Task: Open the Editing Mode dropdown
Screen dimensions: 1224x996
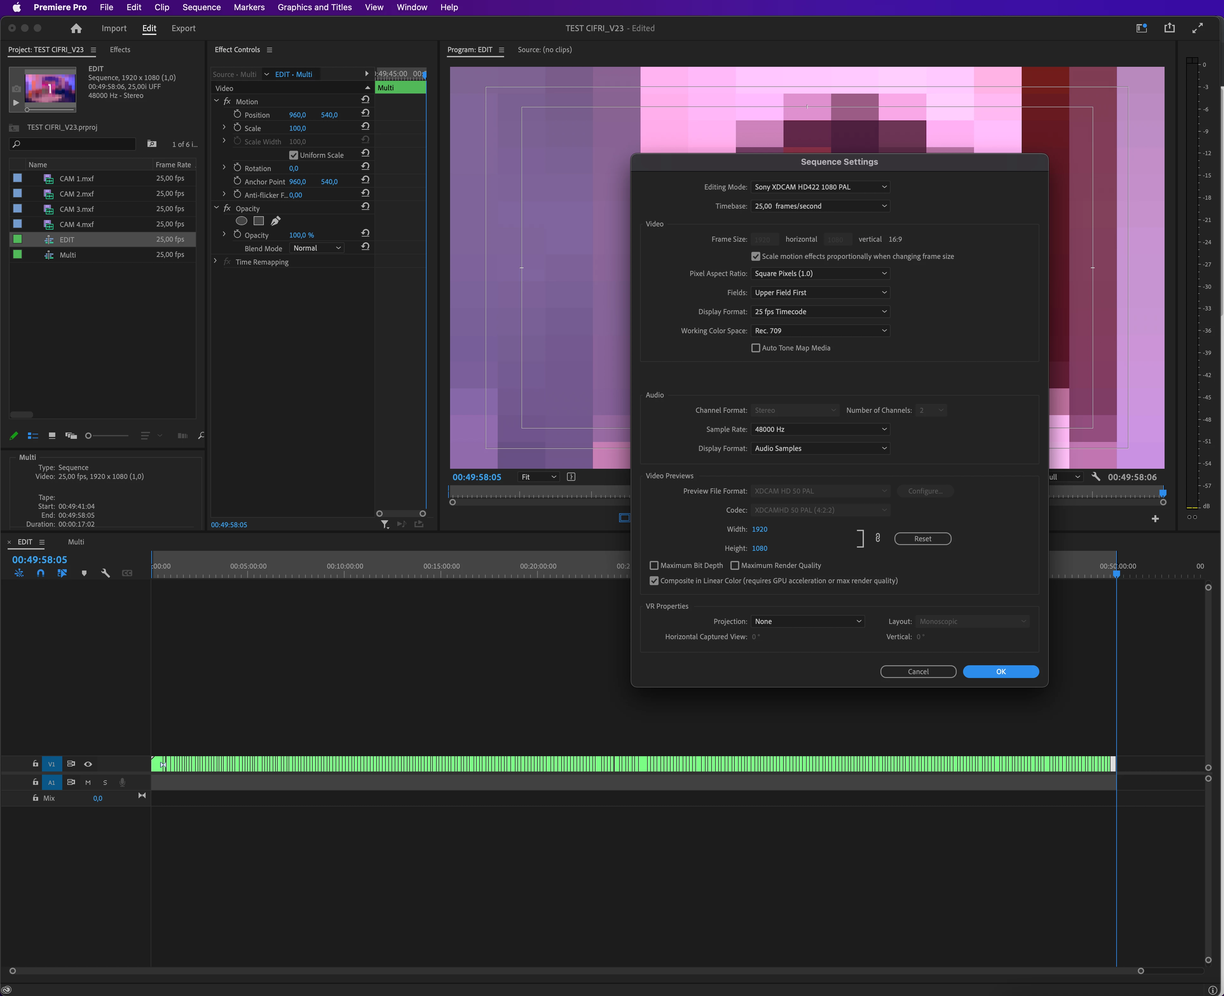Action: [820, 187]
